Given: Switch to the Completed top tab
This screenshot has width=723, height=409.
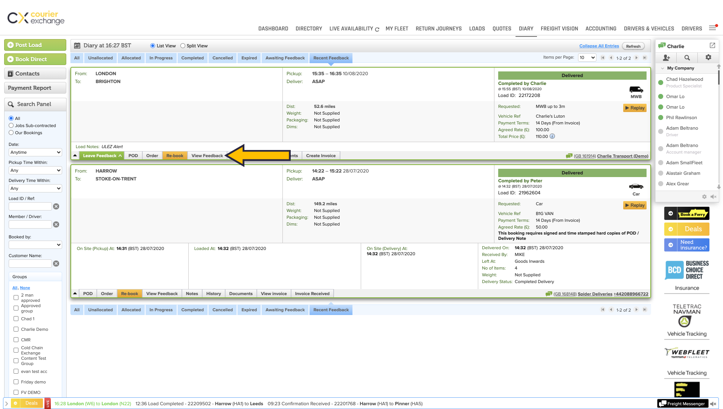Looking at the screenshot, I should [x=192, y=58].
